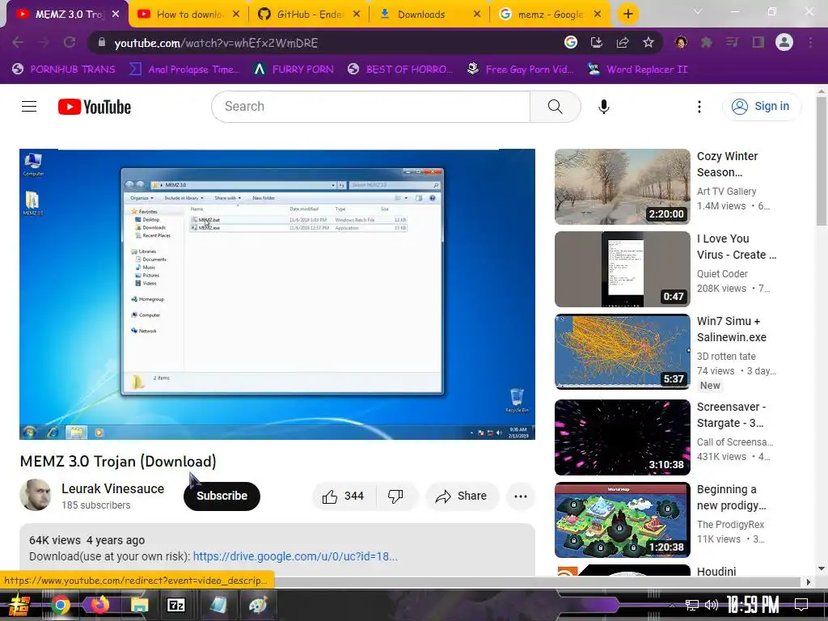Click the install/download icon in address bar
828x621 pixels.
click(597, 43)
